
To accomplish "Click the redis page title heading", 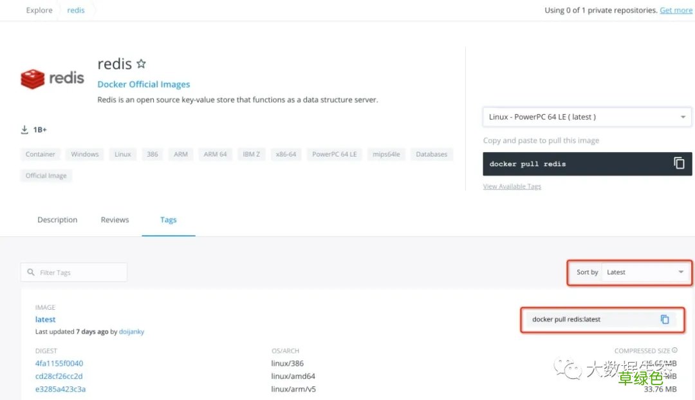I will click(x=115, y=64).
